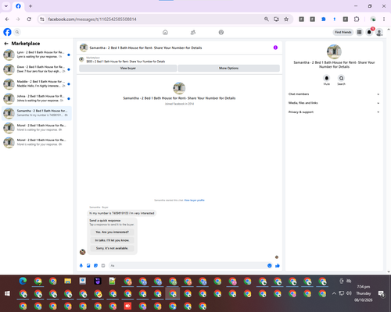Viewport: 391px width, 312px height.
Task: Click the View buyer button
Action: [127, 68]
